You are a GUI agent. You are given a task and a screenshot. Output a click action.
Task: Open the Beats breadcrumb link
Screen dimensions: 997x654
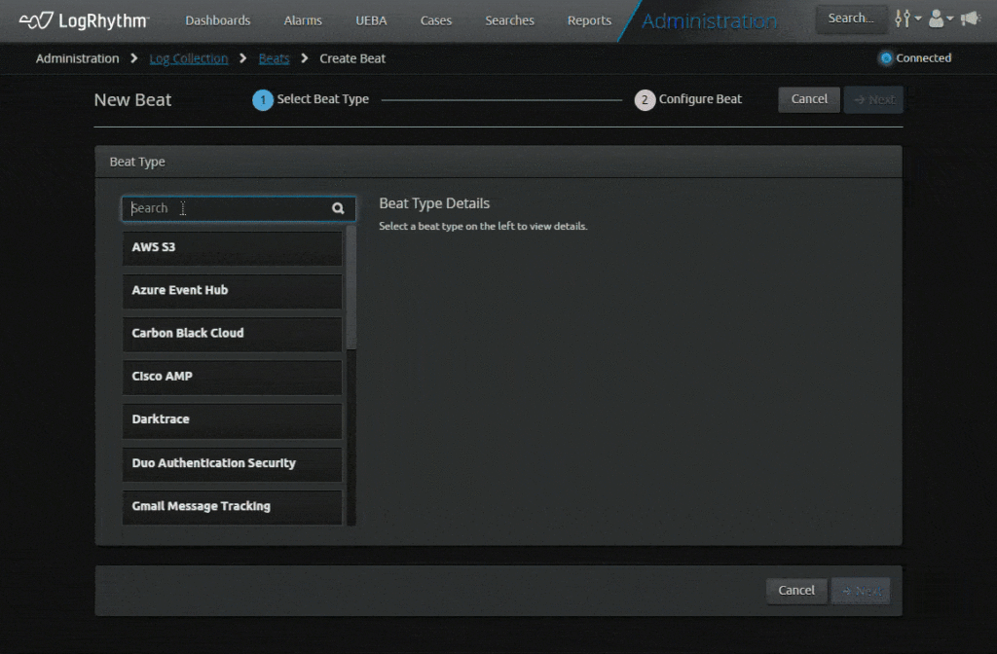(274, 57)
